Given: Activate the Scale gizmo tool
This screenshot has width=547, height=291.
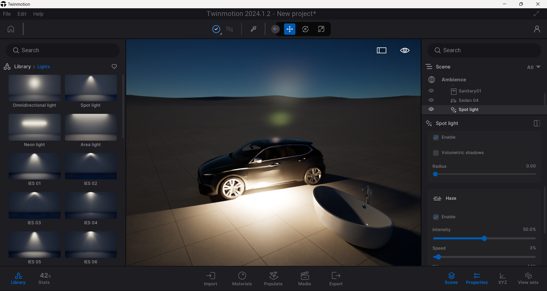Looking at the screenshot, I should coord(321,29).
